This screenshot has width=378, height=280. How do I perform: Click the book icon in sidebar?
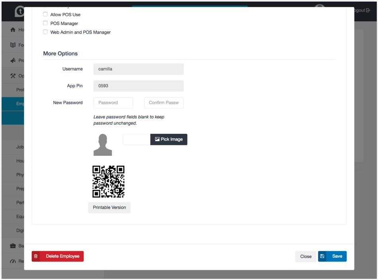pyautogui.click(x=13, y=45)
